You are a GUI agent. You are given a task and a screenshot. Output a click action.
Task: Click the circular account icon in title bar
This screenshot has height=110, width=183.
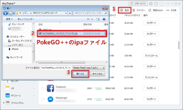pyautogui.click(x=161, y=4)
